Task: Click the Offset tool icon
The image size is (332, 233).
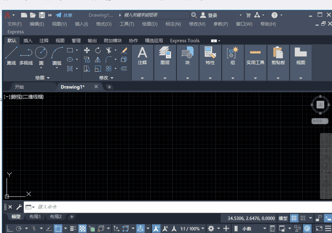Action: pyautogui.click(x=124, y=69)
